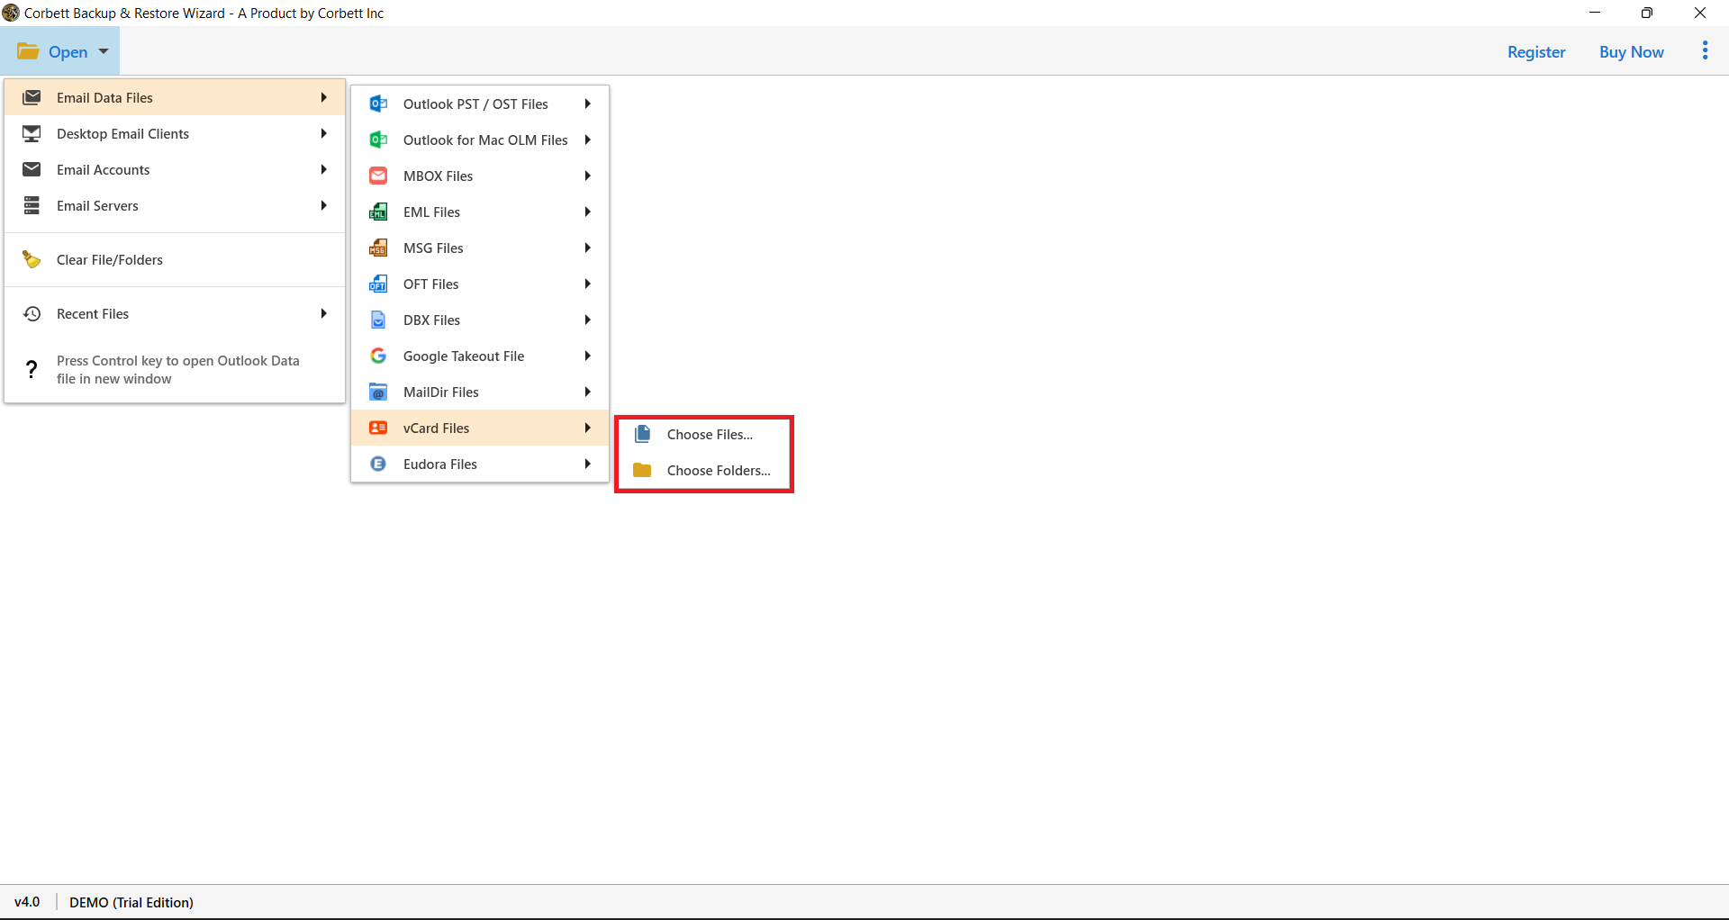
Task: Select Email Servers menu item
Action: (x=175, y=205)
